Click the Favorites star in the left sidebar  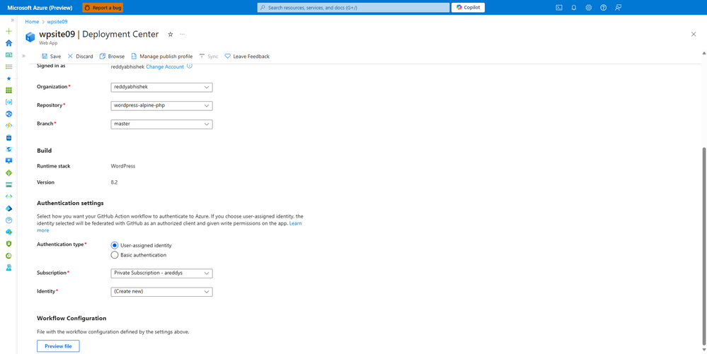point(8,78)
